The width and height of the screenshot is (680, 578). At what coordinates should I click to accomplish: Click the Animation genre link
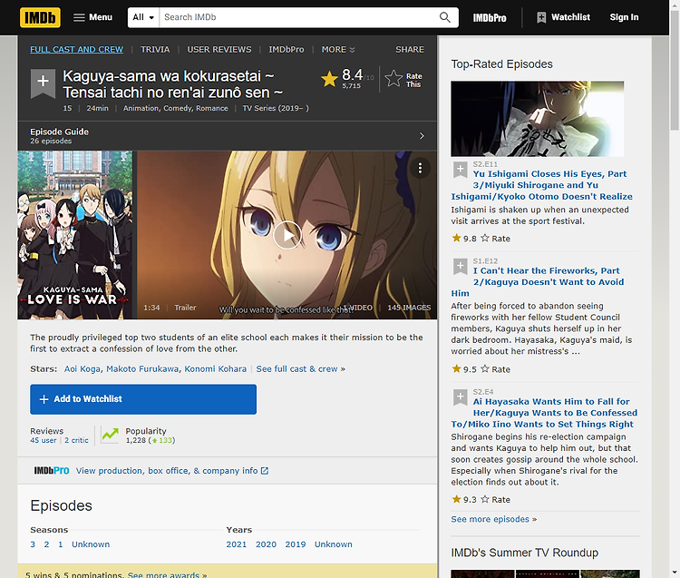pyautogui.click(x=141, y=109)
